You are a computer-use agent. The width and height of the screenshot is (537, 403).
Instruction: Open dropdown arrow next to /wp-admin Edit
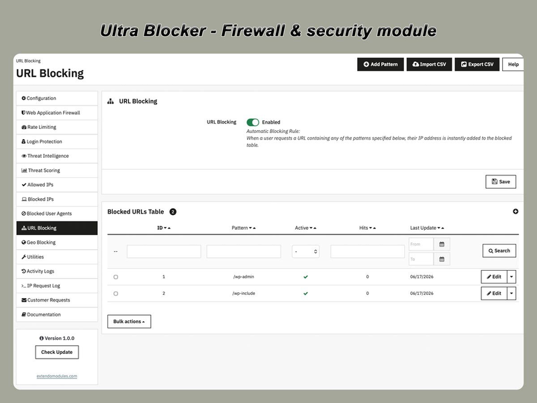[x=511, y=277]
